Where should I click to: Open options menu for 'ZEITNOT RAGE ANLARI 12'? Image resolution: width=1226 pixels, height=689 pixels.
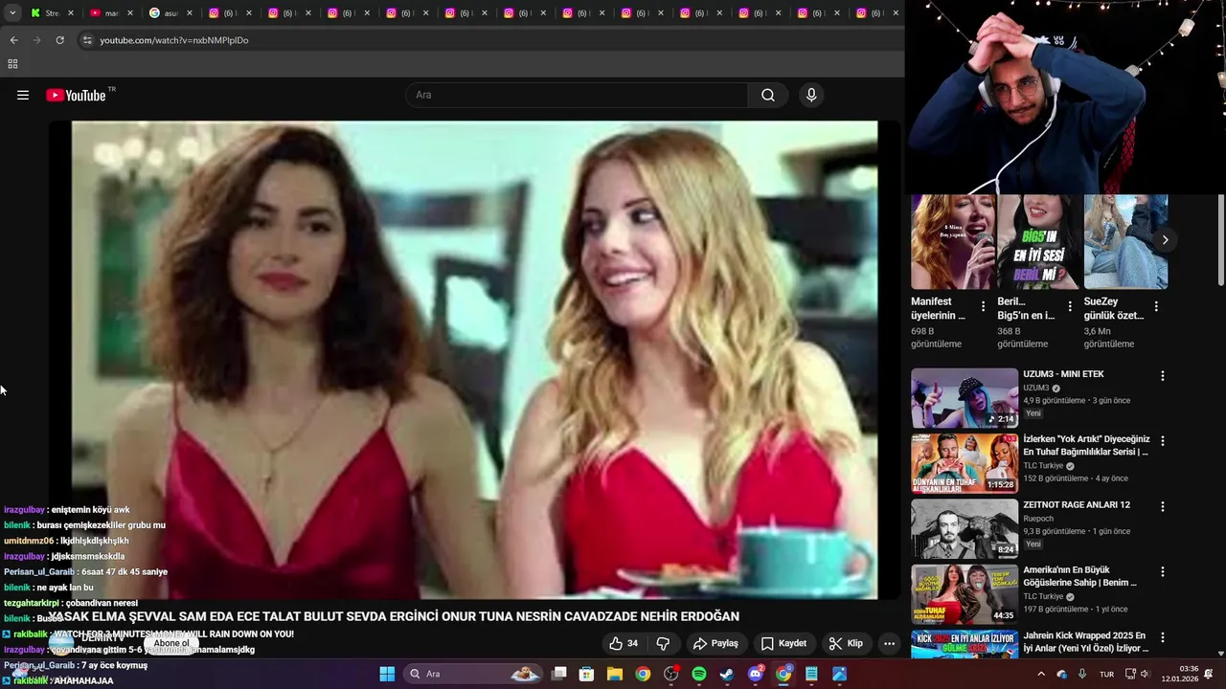pyautogui.click(x=1163, y=506)
